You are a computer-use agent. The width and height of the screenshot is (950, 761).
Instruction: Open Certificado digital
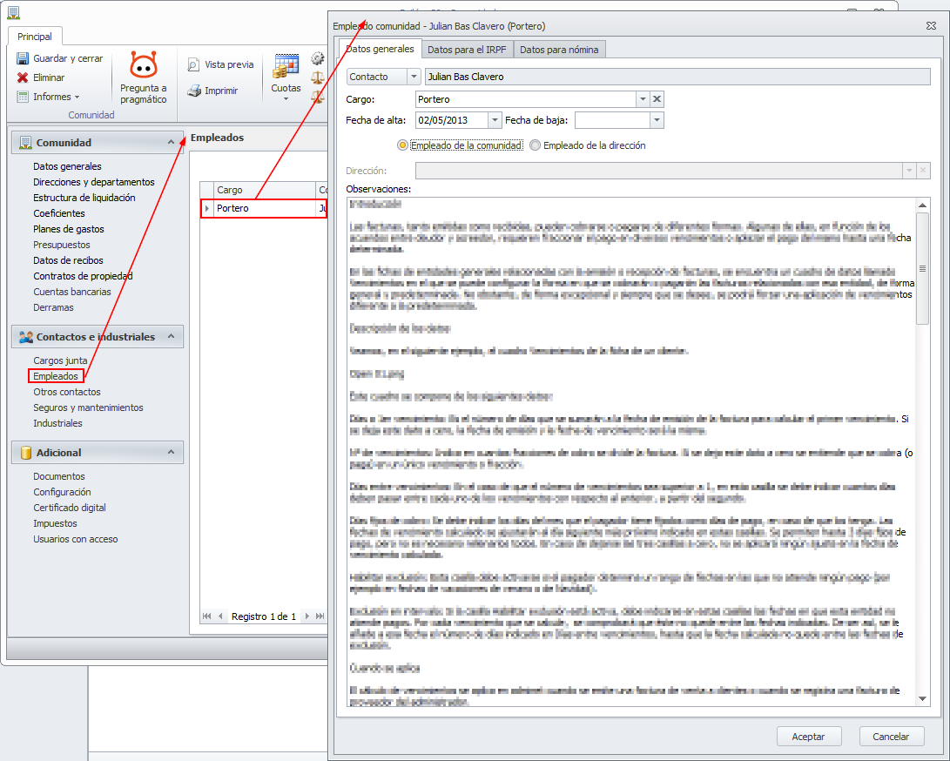pos(70,508)
